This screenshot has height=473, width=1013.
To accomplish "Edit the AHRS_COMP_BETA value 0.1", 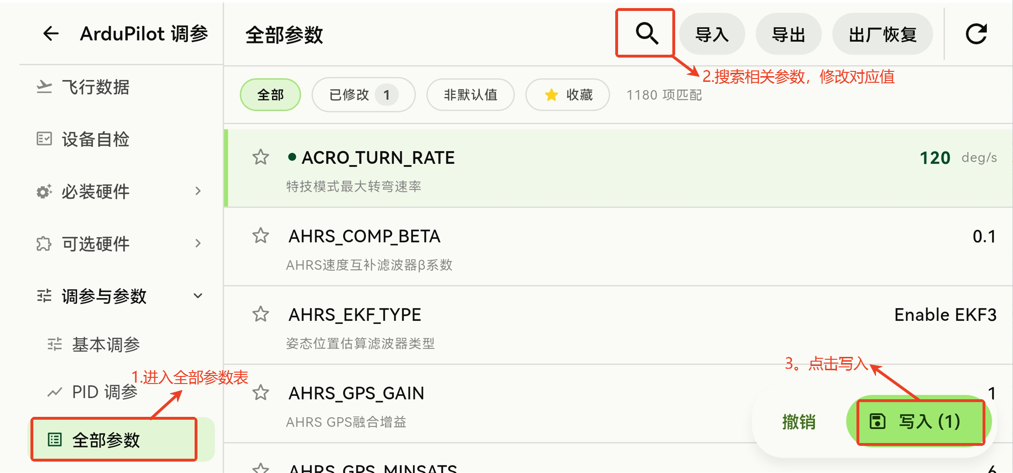I will pos(984,236).
